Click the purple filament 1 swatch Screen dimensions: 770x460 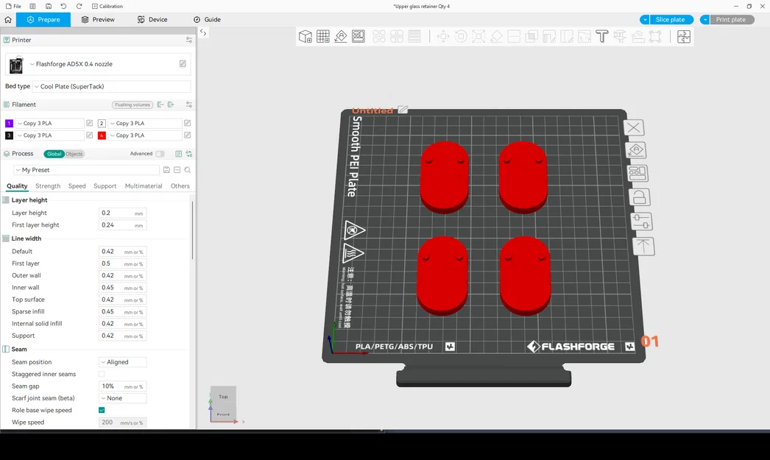click(9, 123)
